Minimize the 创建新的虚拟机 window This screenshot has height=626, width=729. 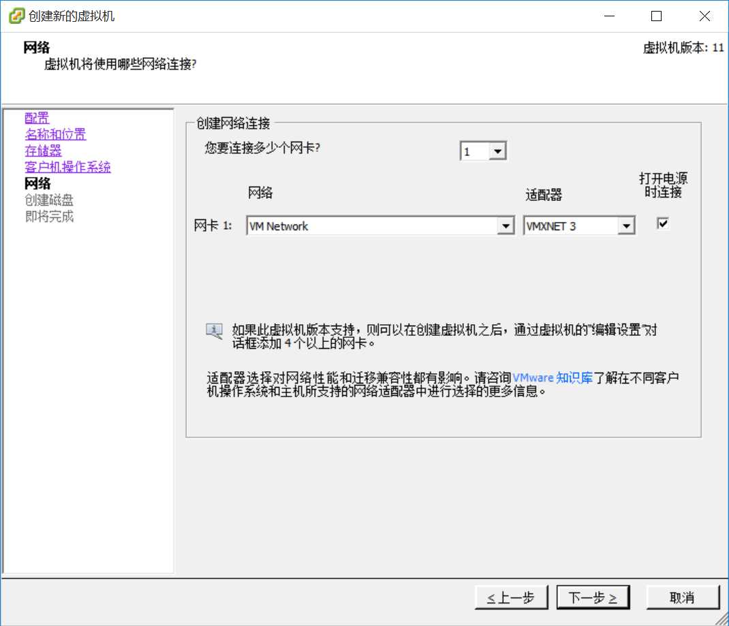click(x=609, y=16)
